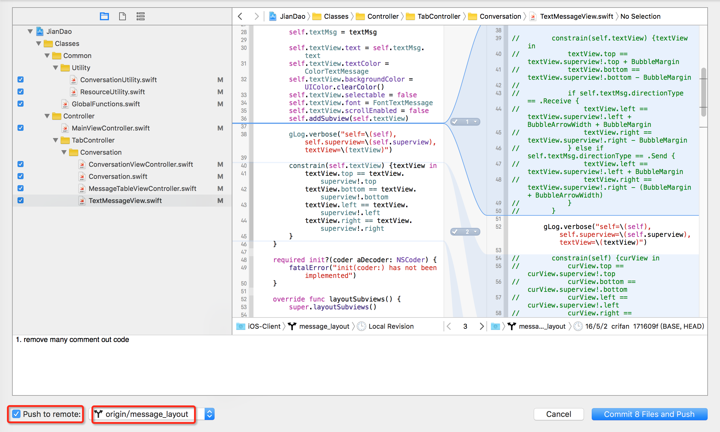Screen dimensions: 720x432
Task: Click in commit message text area
Action: click(x=359, y=366)
